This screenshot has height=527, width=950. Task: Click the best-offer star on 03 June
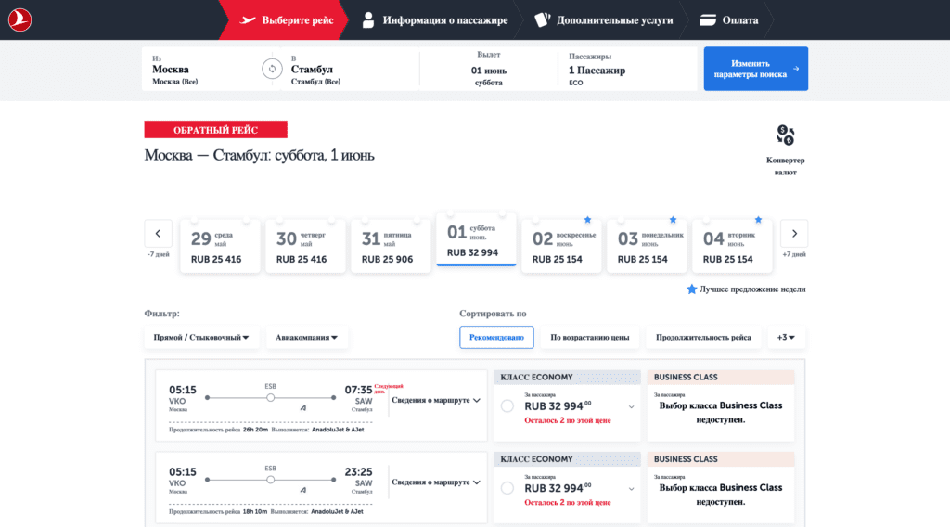(x=673, y=220)
